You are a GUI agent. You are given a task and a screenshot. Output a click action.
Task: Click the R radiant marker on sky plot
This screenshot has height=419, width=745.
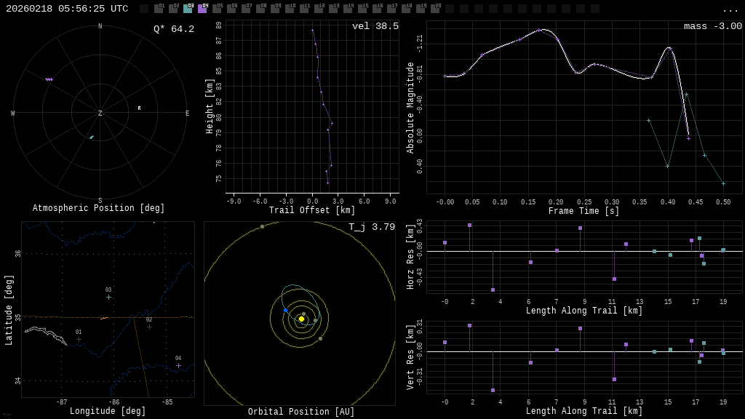pos(139,108)
